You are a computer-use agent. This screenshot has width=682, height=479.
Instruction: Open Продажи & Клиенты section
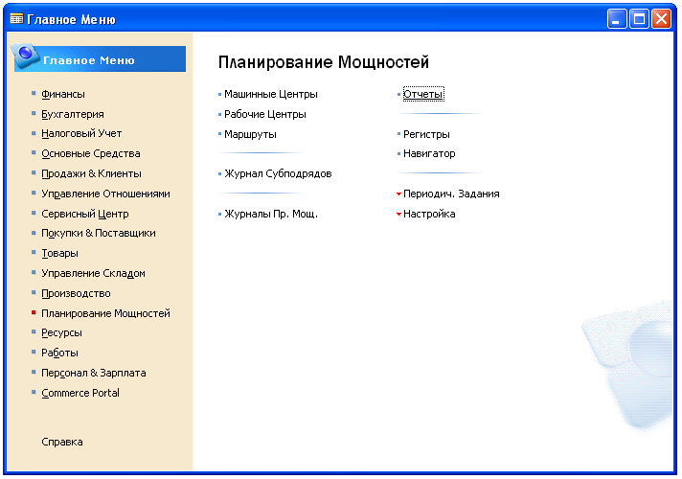pos(91,173)
